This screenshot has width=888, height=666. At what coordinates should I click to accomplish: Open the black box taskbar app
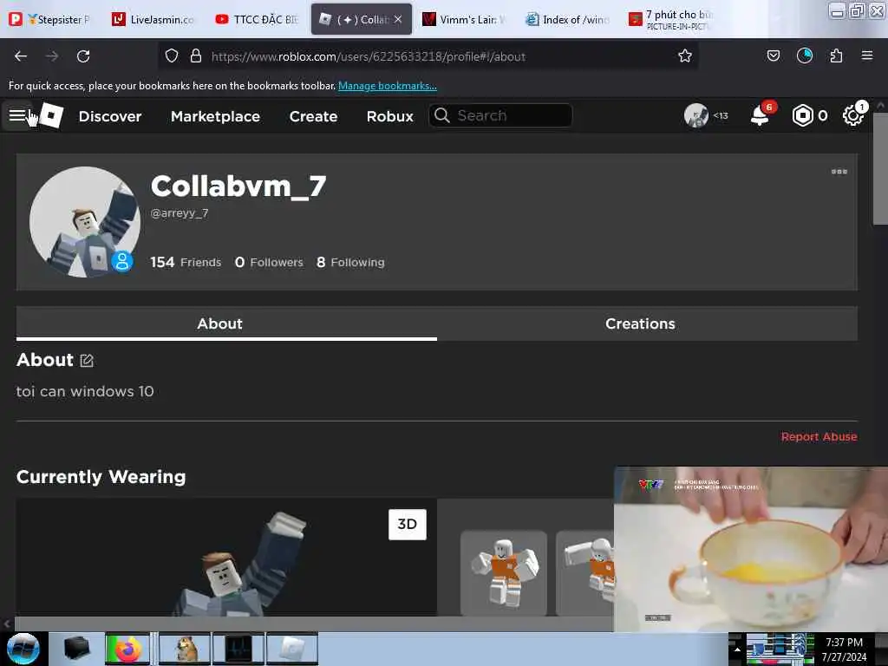[76, 649]
